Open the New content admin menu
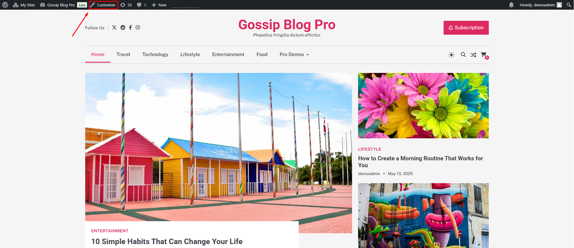The image size is (574, 248). pos(159,5)
